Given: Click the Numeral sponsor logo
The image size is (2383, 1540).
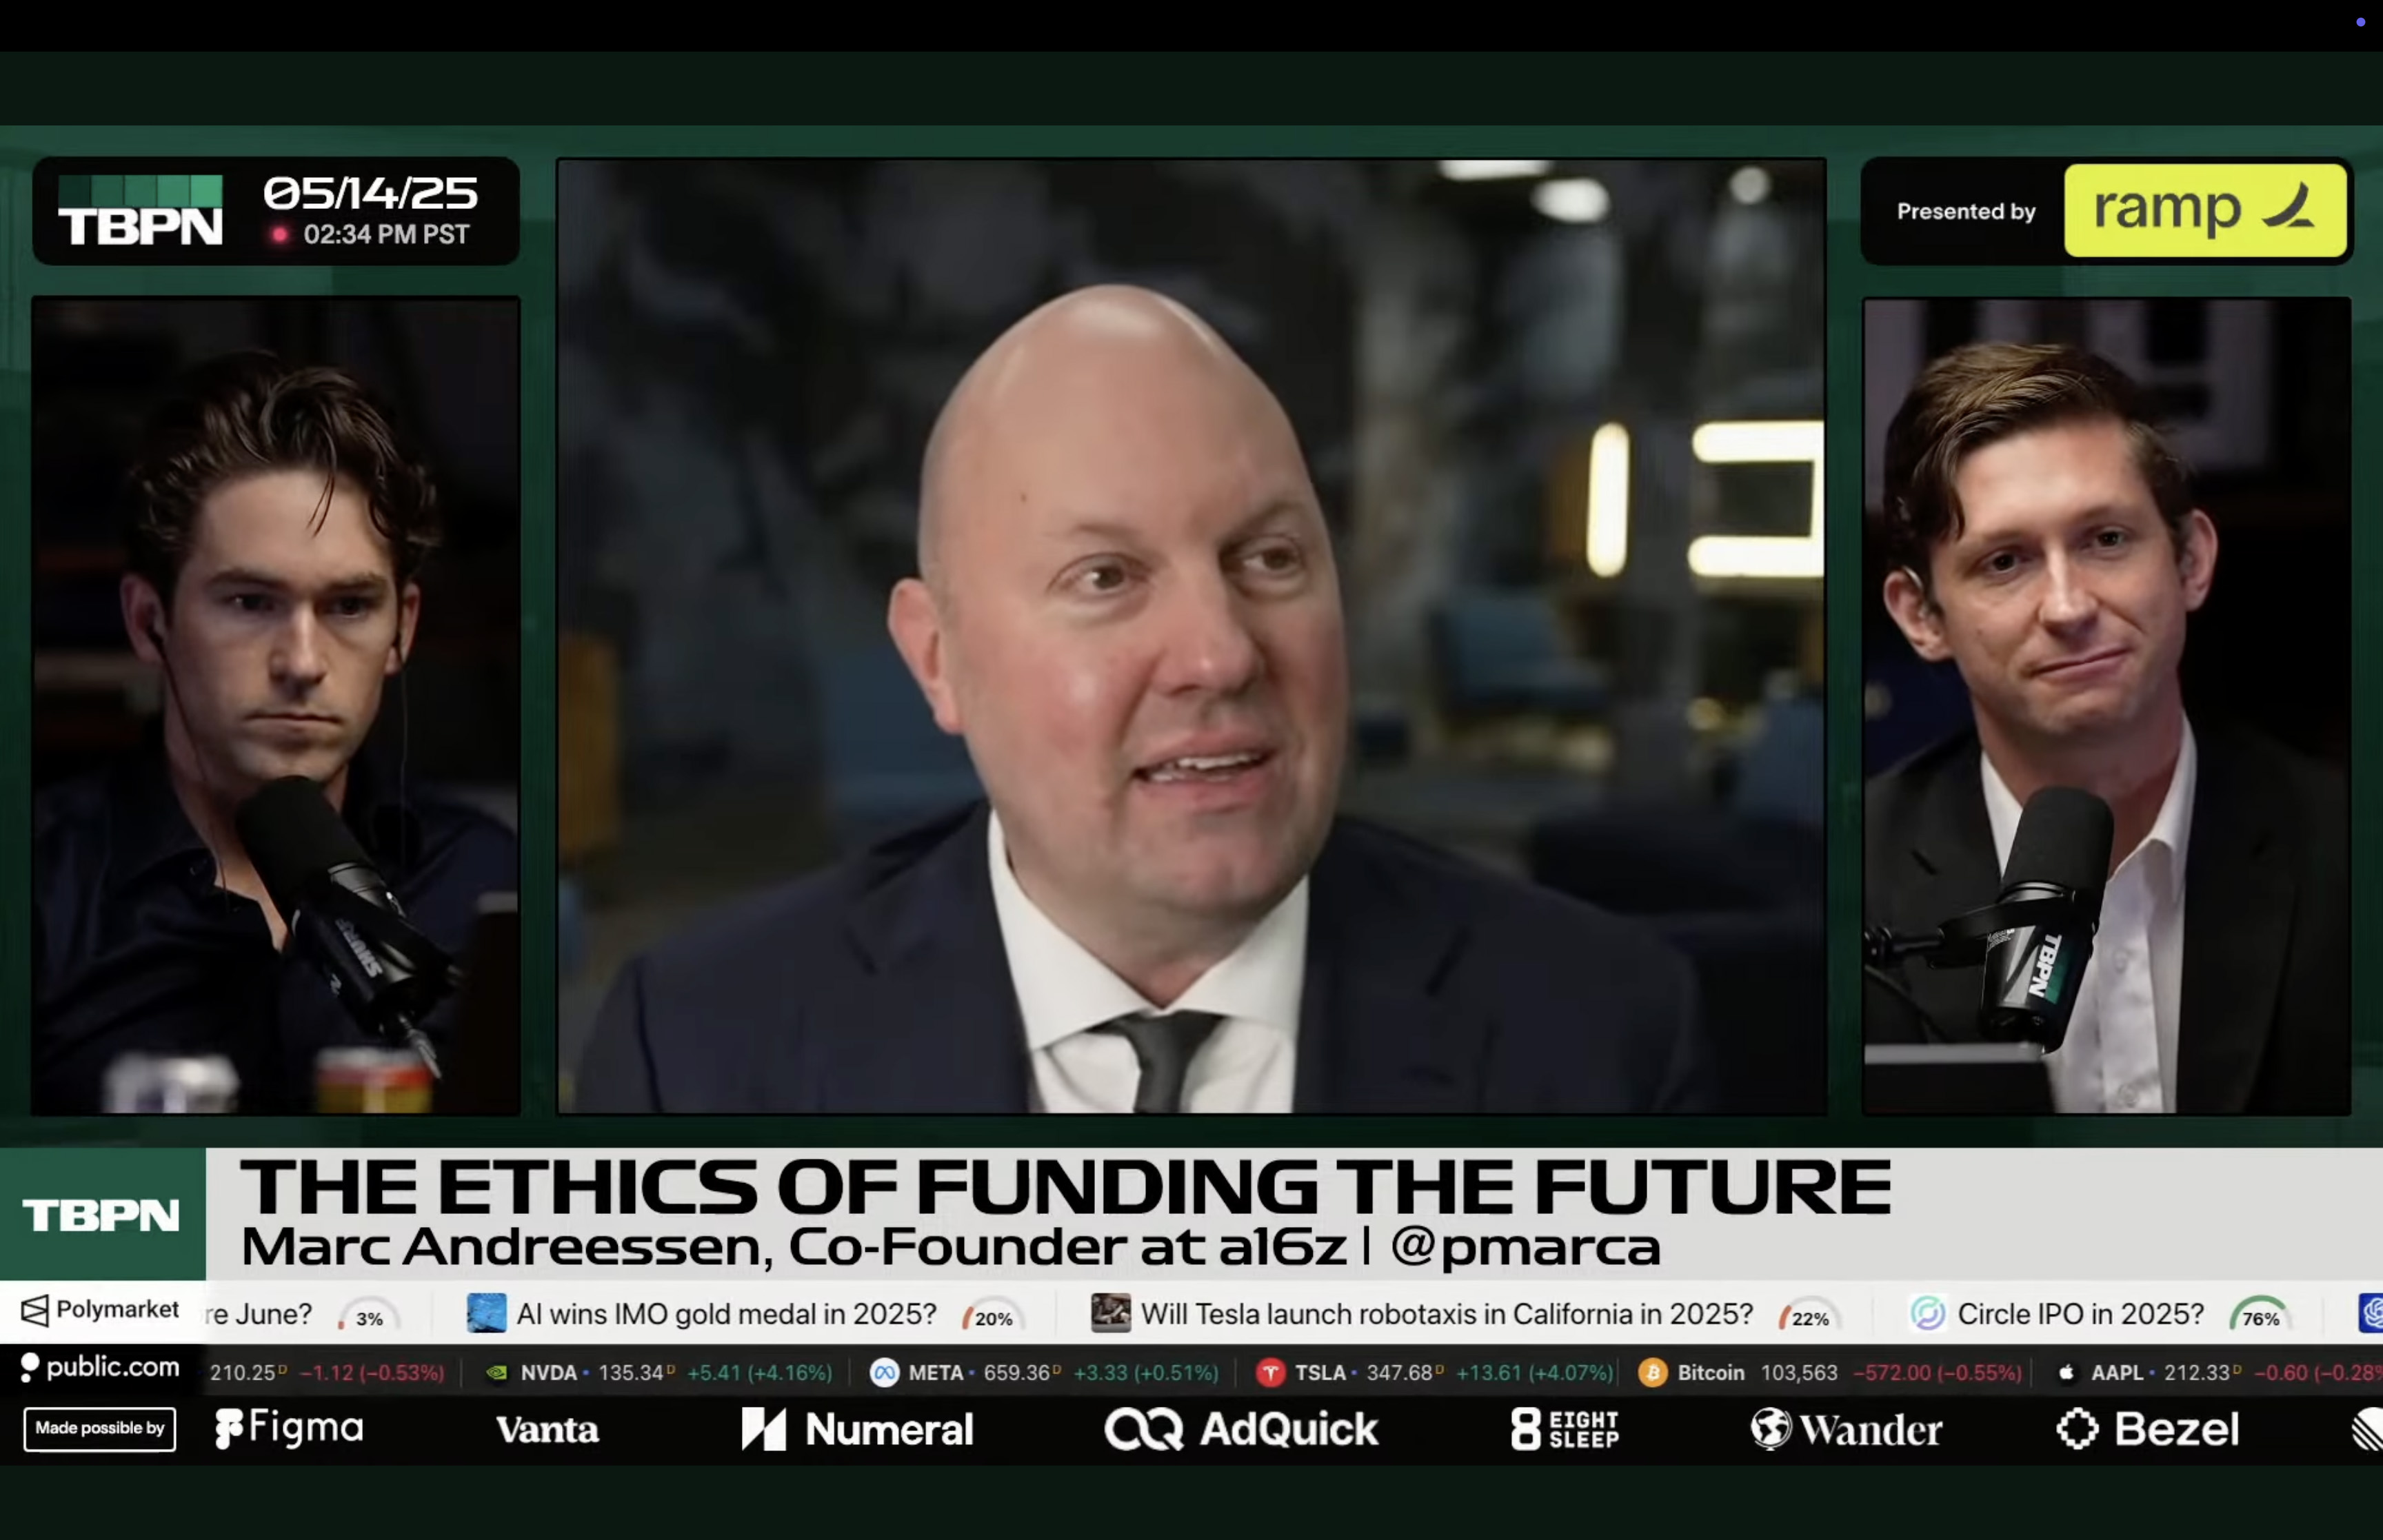Looking at the screenshot, I should pos(857,1429).
